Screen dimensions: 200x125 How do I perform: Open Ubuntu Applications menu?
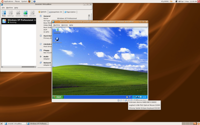(7, 1)
